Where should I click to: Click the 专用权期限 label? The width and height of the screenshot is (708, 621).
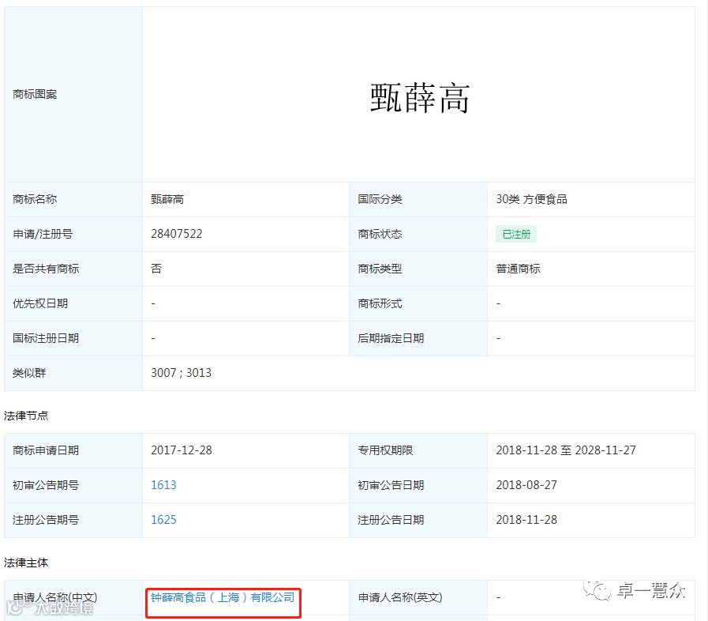point(385,450)
